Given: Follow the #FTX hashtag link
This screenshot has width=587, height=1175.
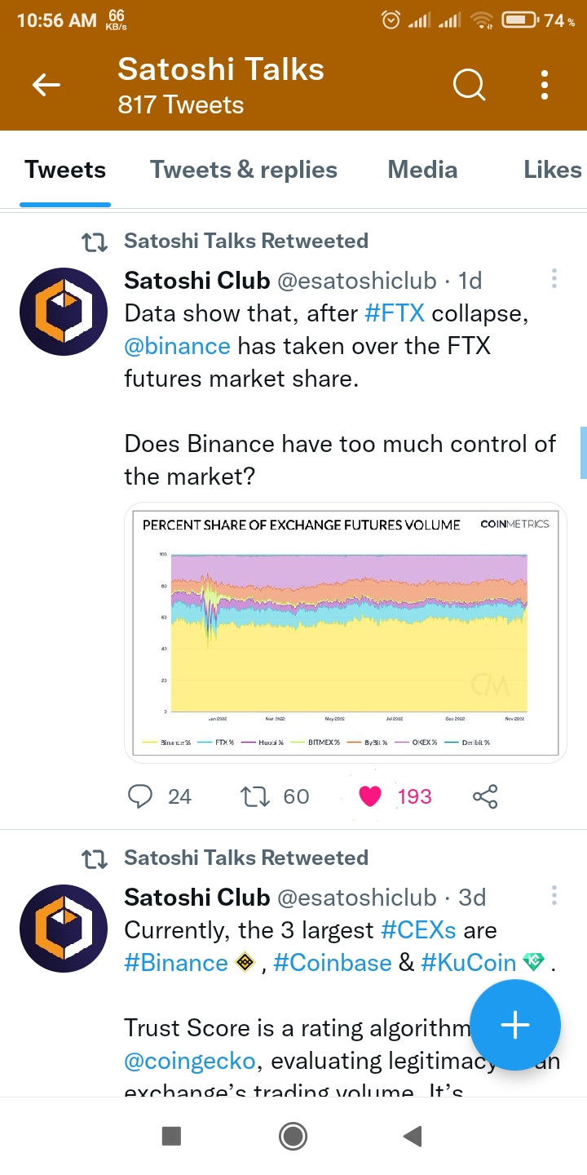Looking at the screenshot, I should click(395, 313).
